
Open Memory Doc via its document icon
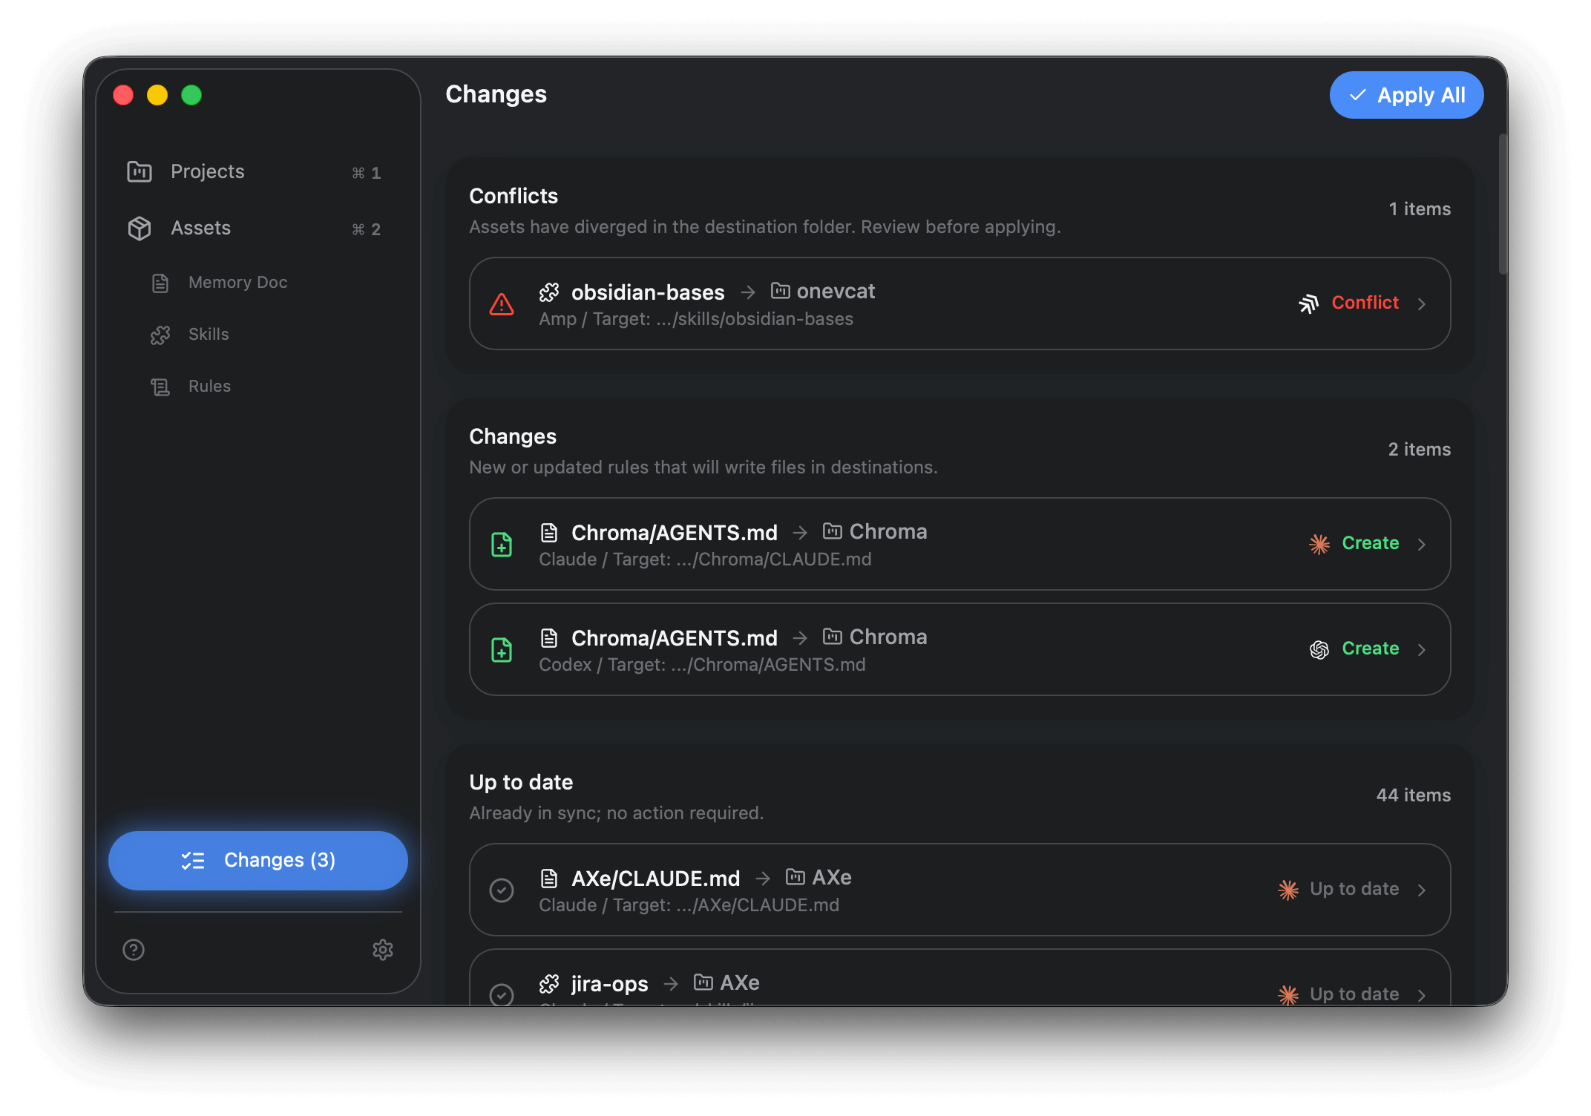tap(160, 283)
